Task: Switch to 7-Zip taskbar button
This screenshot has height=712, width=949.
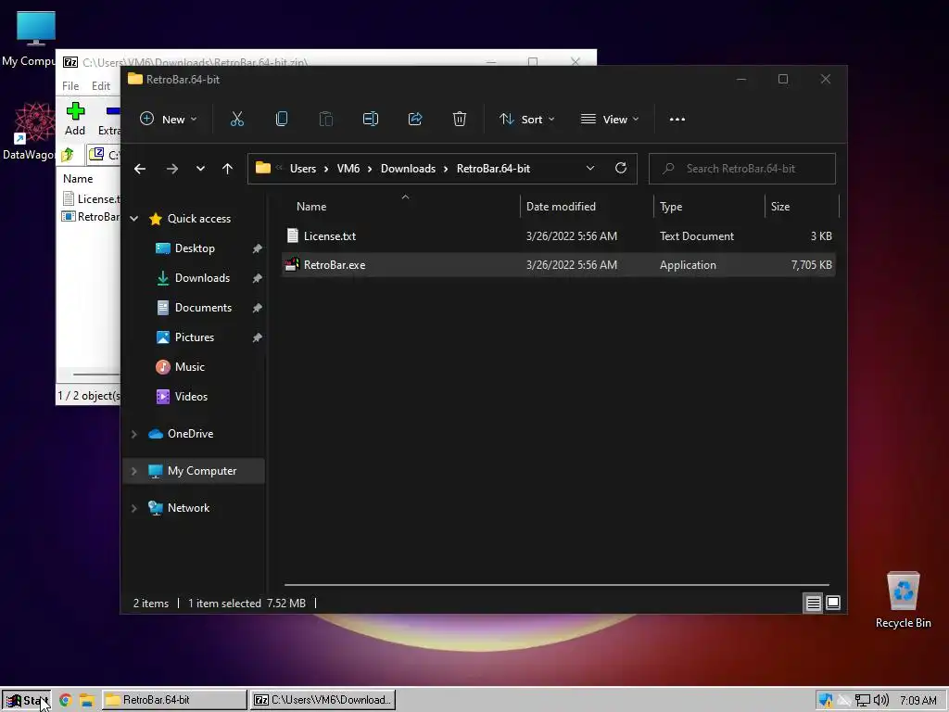Action: click(x=323, y=700)
